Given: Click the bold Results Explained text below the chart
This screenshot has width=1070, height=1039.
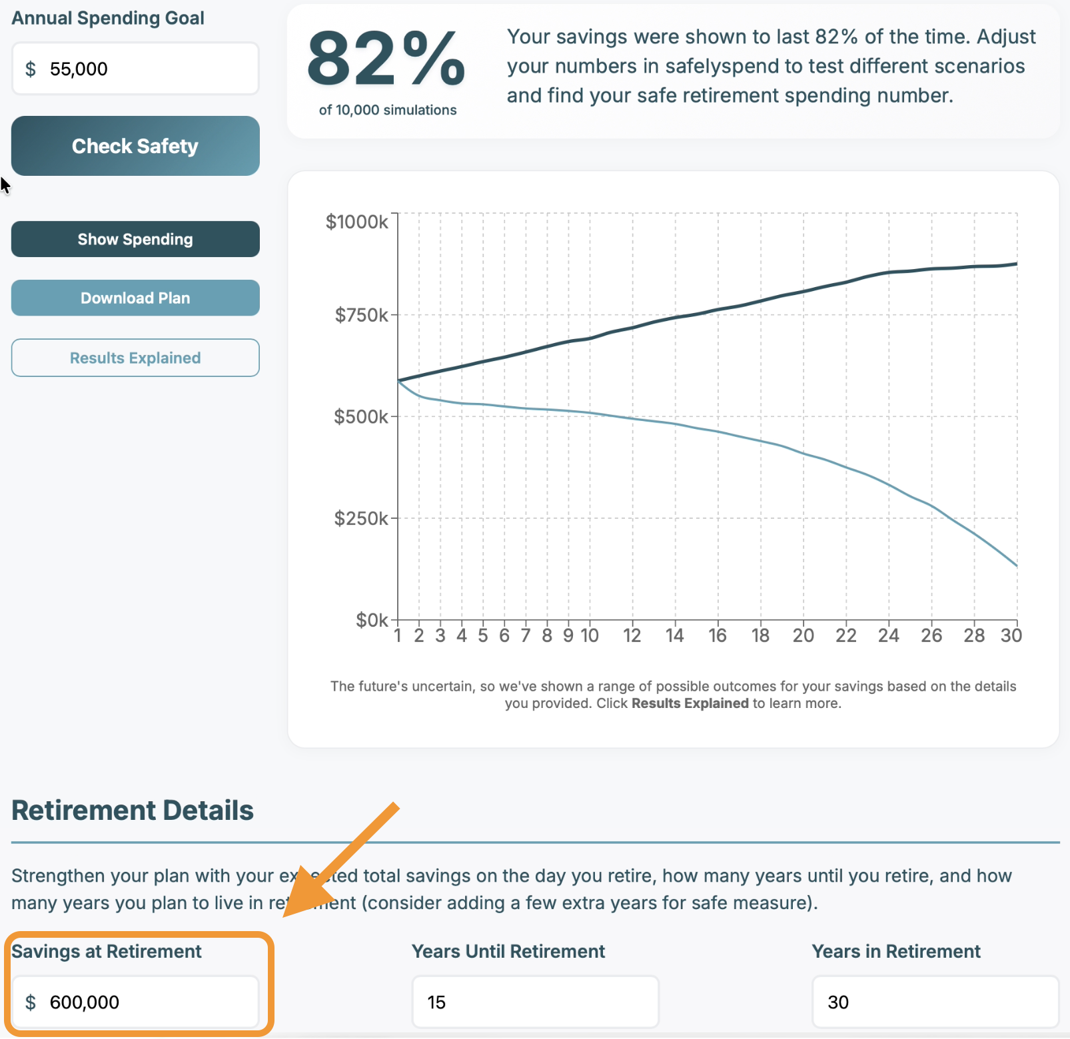Looking at the screenshot, I should pyautogui.click(x=690, y=703).
